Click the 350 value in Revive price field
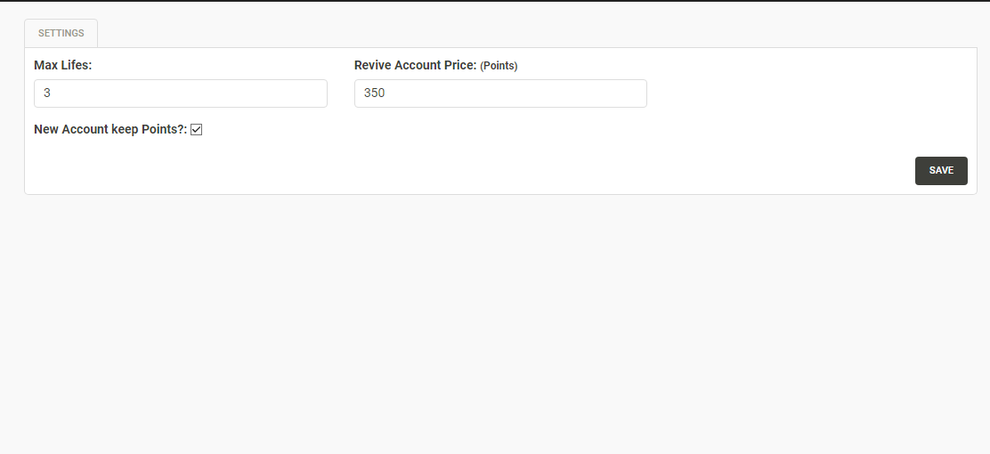Viewport: 990px width, 454px height. click(374, 93)
